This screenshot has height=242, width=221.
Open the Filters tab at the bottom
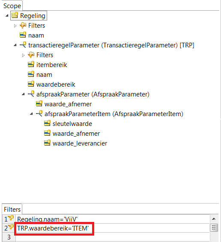(x=12, y=210)
